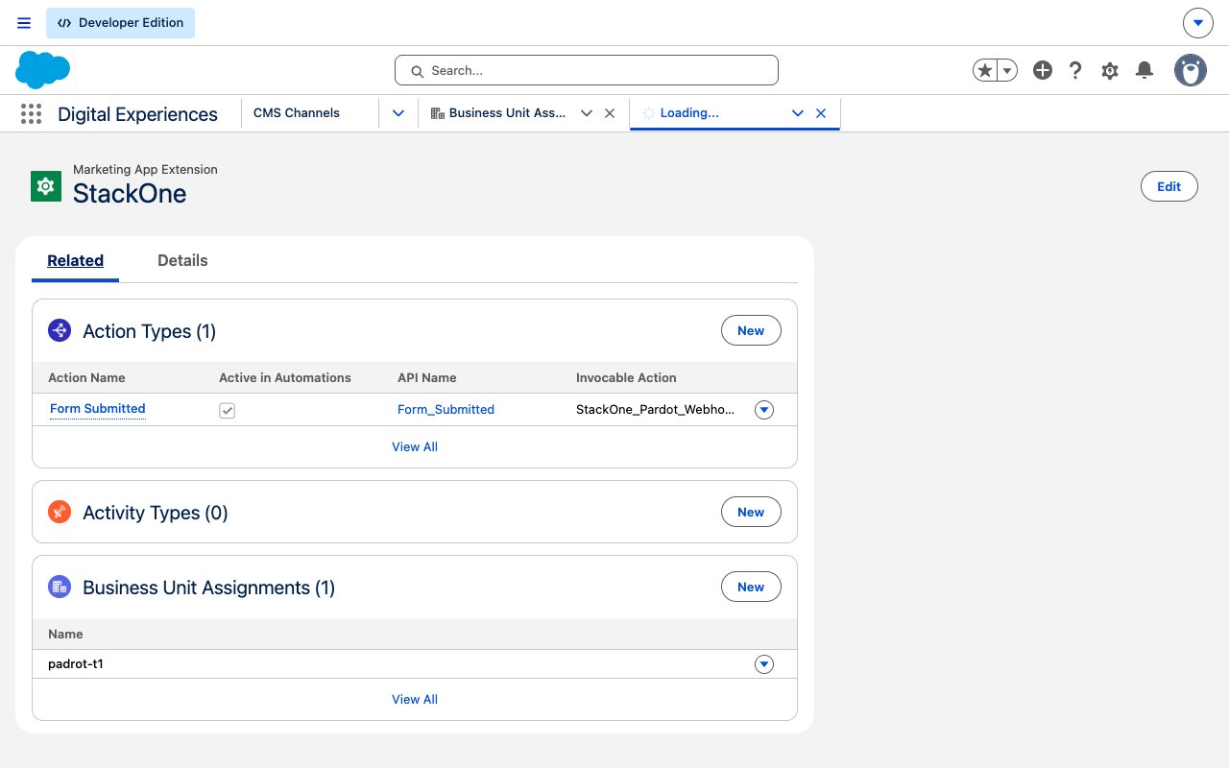Create a New Activity Type
Viewport: 1229px width, 768px height.
(751, 513)
